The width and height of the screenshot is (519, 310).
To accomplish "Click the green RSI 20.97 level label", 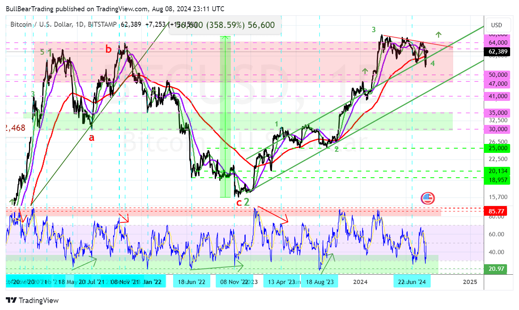I will pyautogui.click(x=496, y=269).
